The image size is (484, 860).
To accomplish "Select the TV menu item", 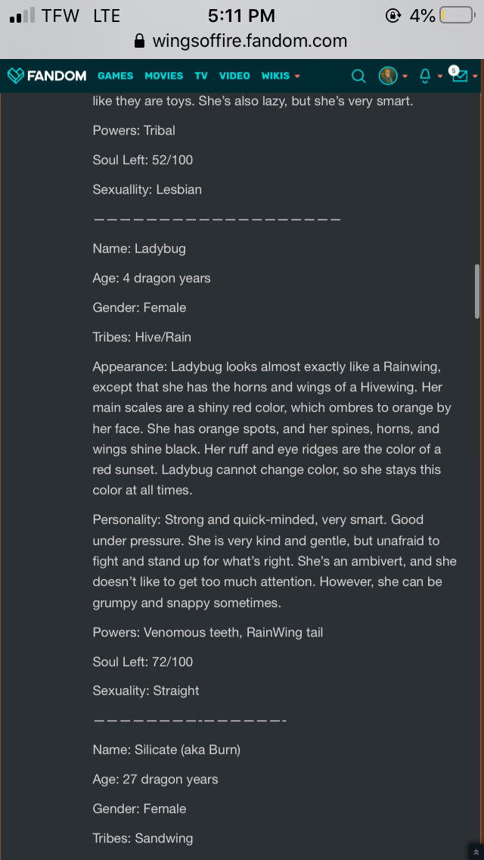I will pos(200,76).
